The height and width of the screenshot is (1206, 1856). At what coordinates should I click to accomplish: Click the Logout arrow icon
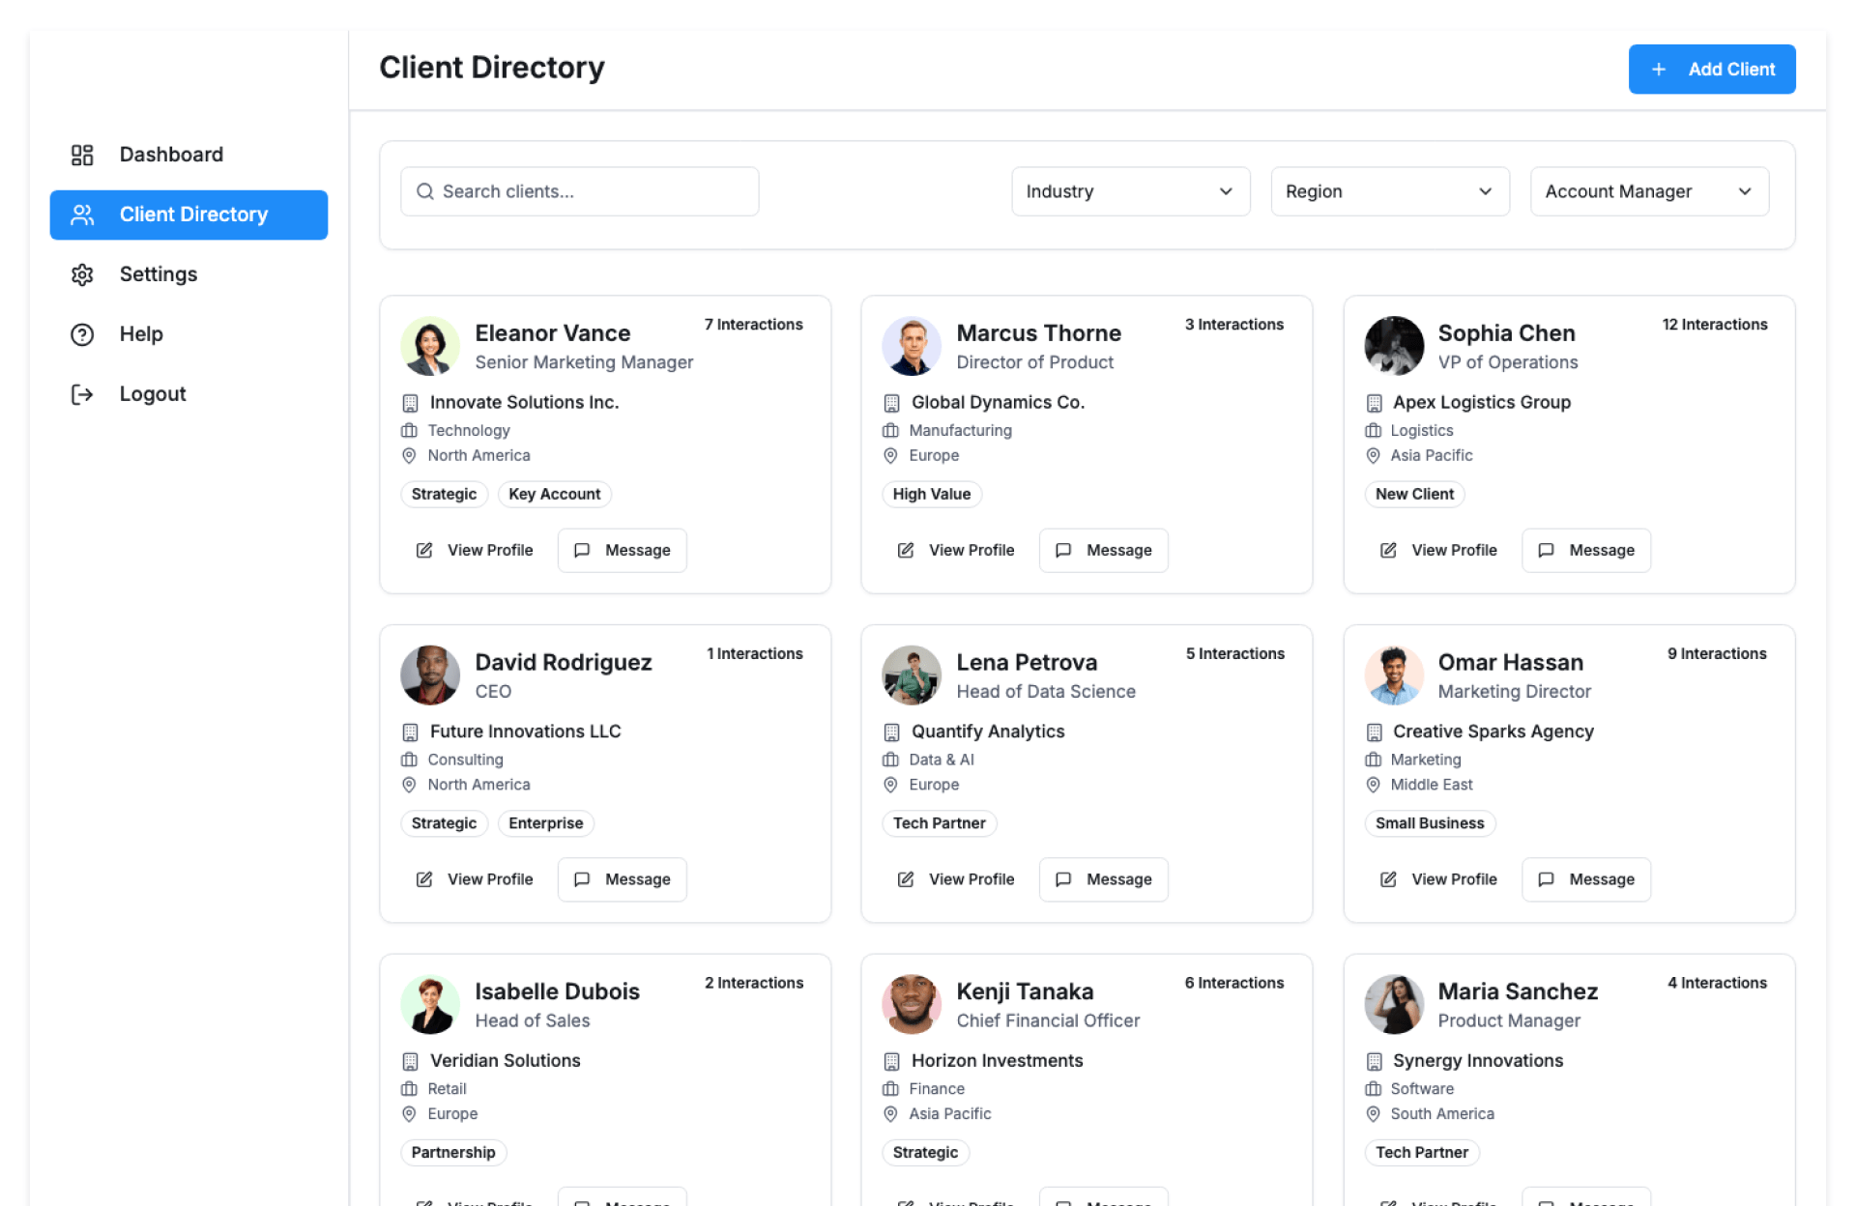click(x=82, y=394)
